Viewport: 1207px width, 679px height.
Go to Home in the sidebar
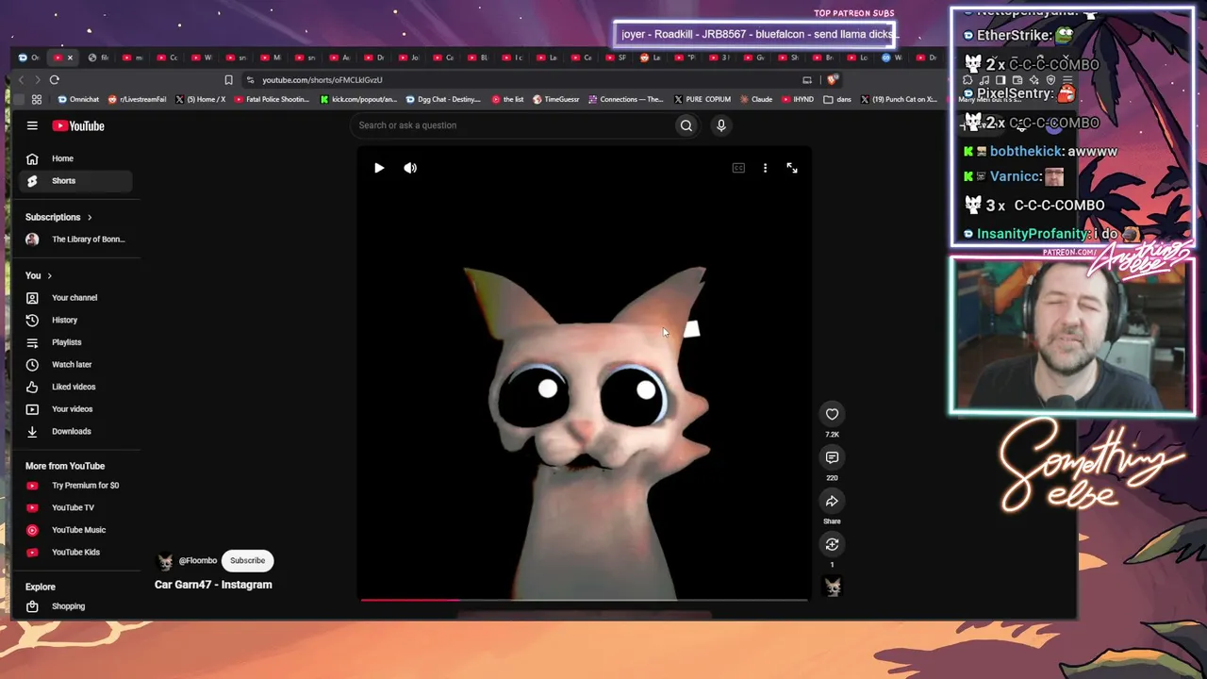click(75, 158)
